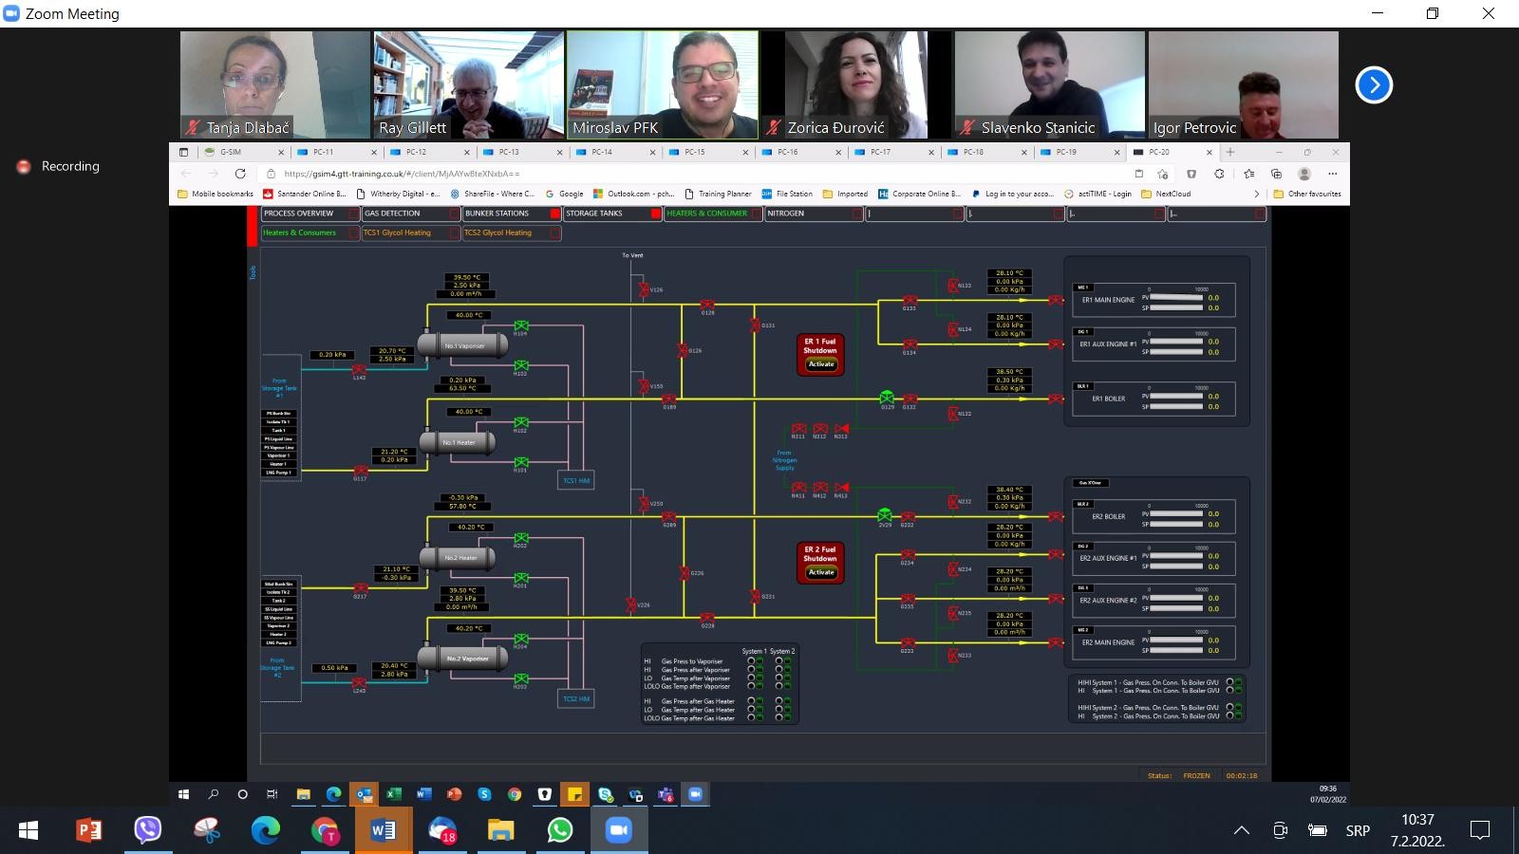Switch to GAS DETECTION tab
The width and height of the screenshot is (1519, 854).
tap(411, 213)
